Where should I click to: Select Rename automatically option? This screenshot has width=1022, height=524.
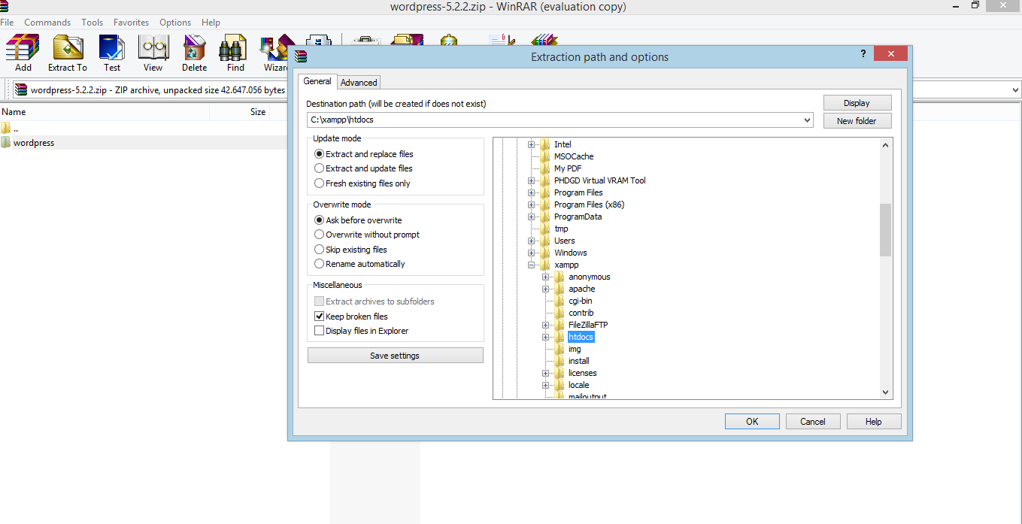359,264
